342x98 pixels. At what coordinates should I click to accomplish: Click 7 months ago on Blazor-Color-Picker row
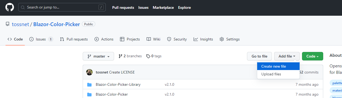pyautogui.click(x=307, y=94)
